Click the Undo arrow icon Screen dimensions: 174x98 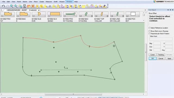point(3,6)
